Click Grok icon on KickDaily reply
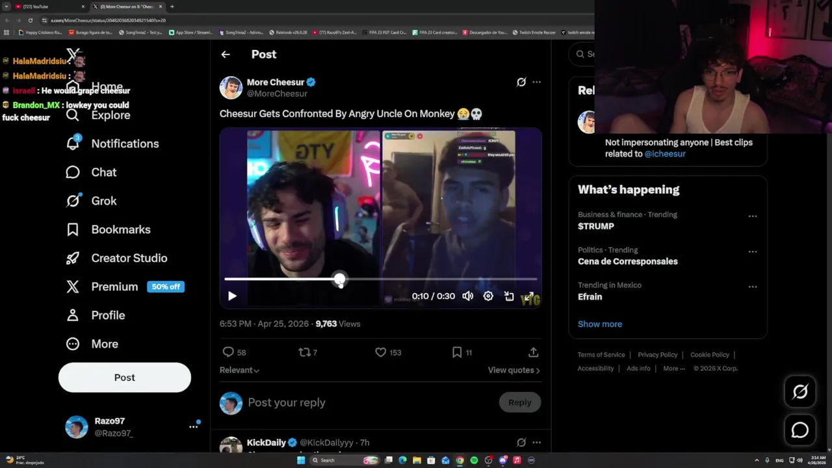This screenshot has height=468, width=832. click(x=521, y=443)
